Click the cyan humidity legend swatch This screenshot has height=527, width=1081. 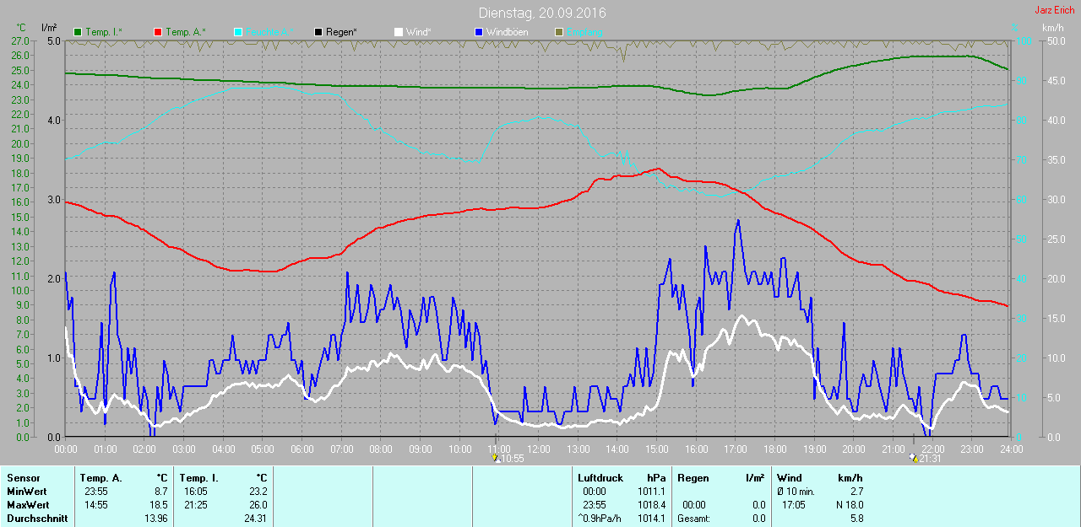(x=238, y=32)
